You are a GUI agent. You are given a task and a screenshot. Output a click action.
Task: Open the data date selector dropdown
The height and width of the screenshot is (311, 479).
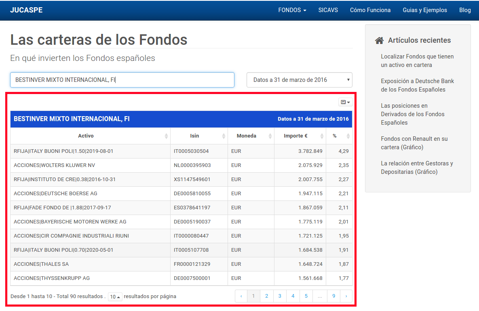tap(300, 80)
